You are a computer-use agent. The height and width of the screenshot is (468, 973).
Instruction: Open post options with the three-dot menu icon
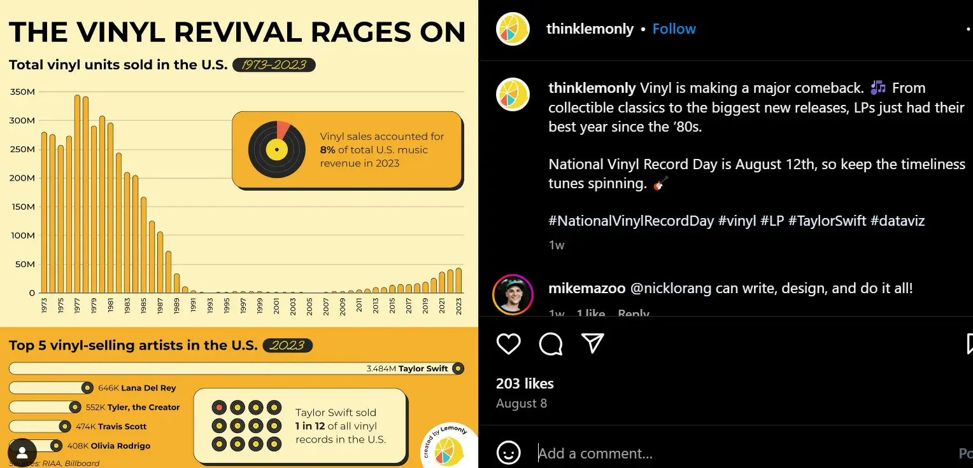(969, 29)
